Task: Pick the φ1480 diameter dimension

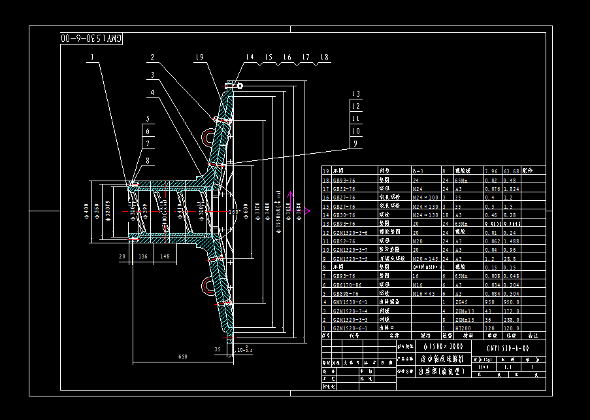Action: pos(267,211)
